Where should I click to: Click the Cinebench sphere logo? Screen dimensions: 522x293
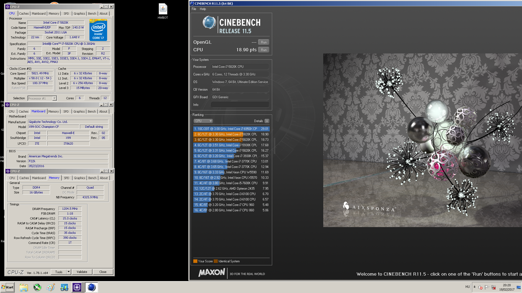209,23
